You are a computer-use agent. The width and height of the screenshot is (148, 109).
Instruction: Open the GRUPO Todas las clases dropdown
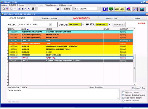click(50, 25)
